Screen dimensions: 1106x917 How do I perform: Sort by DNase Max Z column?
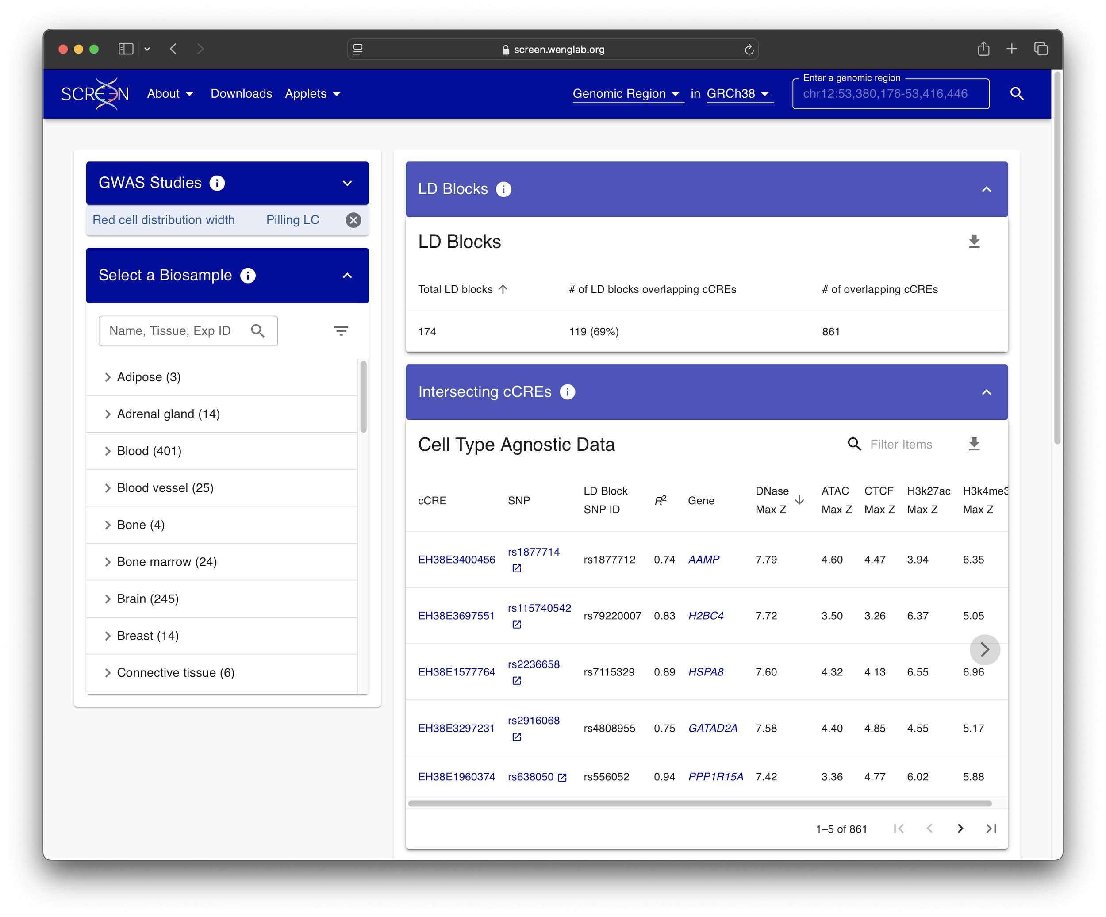780,500
